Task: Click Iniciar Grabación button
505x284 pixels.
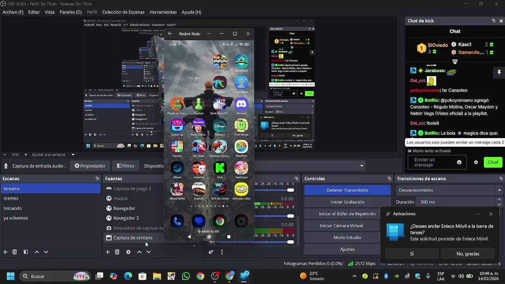Action: click(x=347, y=202)
